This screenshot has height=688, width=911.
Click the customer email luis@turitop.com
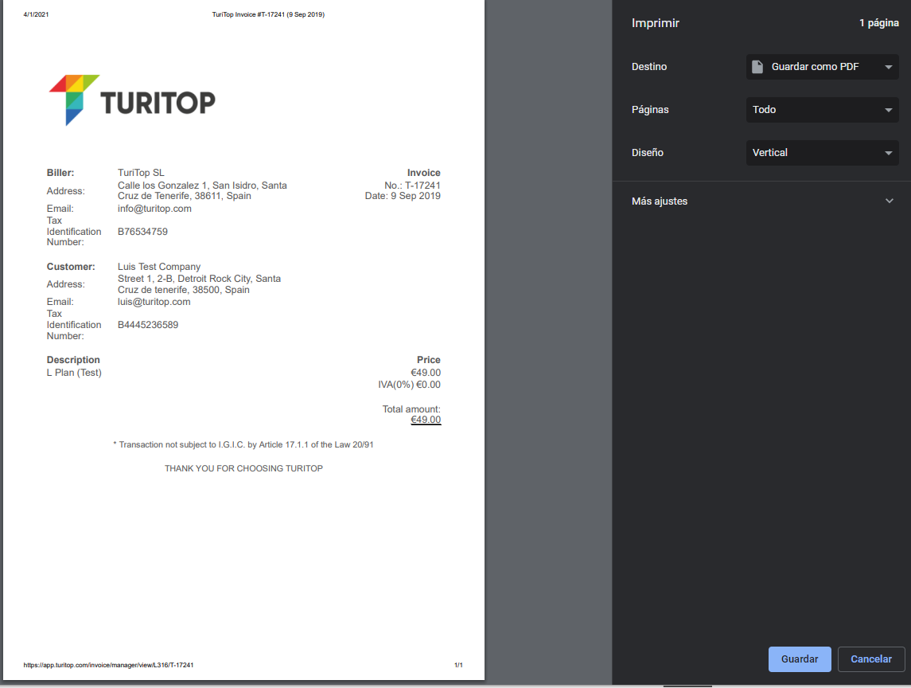[154, 302]
